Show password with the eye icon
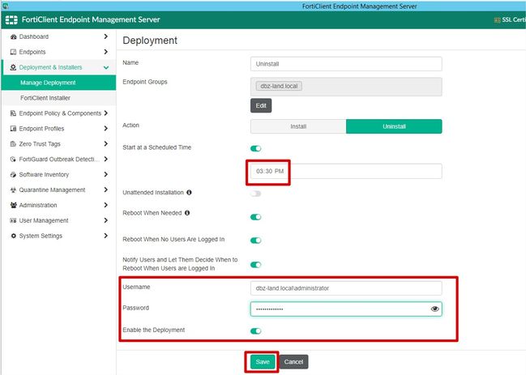Viewport: 526px width, 375px height. click(434, 309)
